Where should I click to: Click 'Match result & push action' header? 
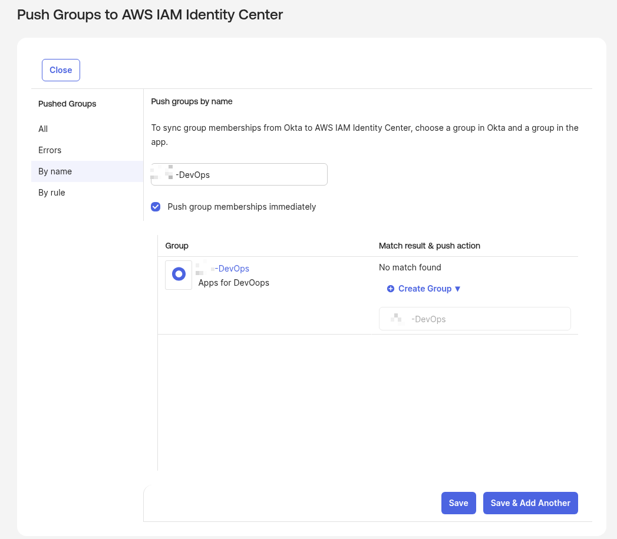pos(430,246)
